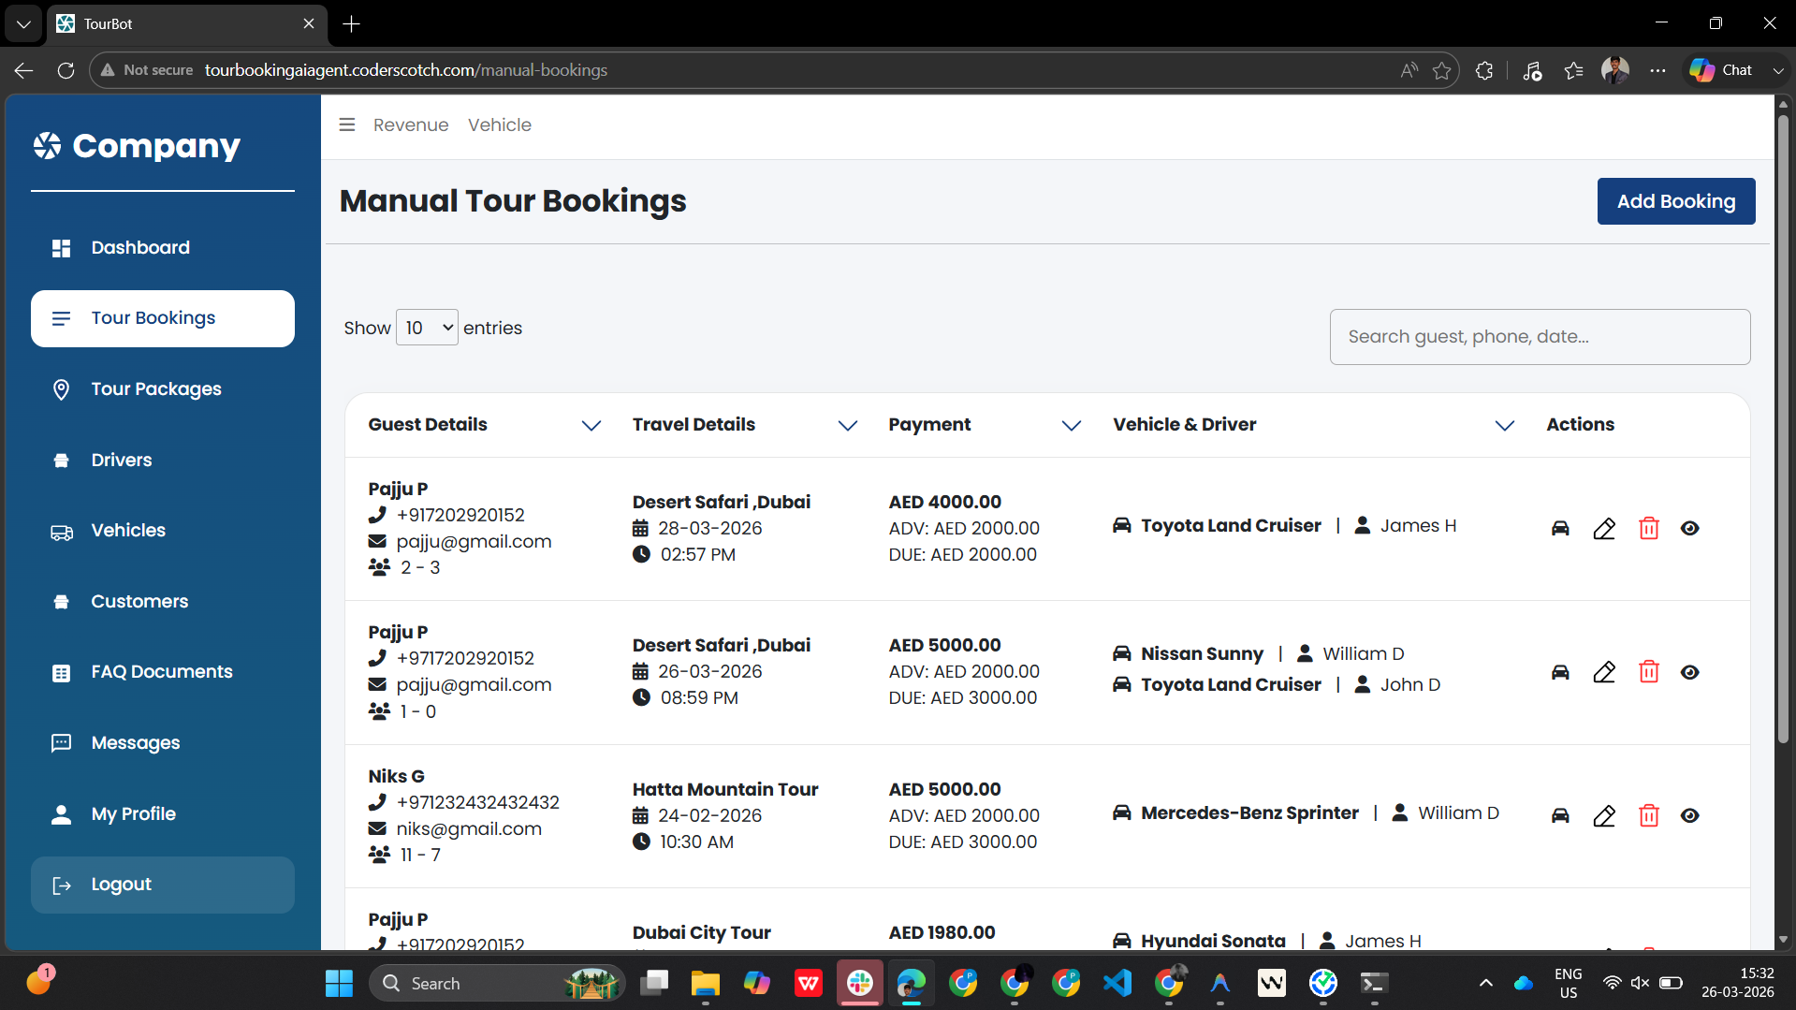The width and height of the screenshot is (1796, 1010).
Task: Open the browser profile avatar
Action: 1615,70
